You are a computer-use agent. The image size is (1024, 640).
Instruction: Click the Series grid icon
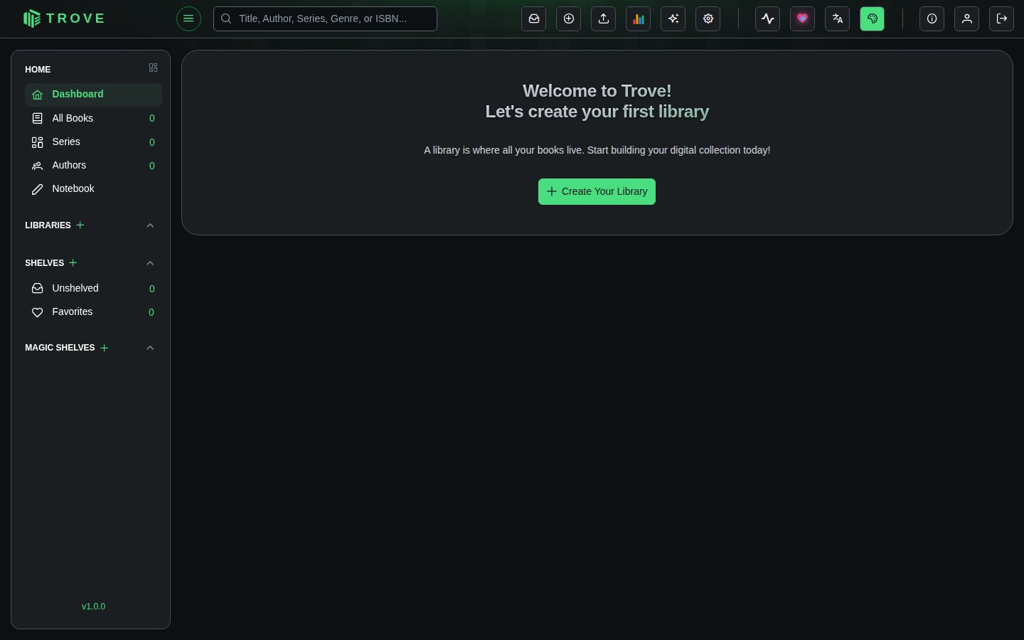38,142
